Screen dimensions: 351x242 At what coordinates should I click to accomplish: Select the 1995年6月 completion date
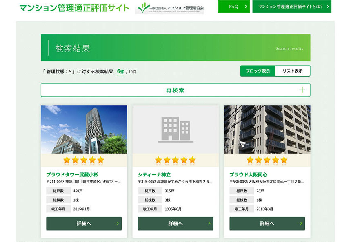pyautogui.click(x=173, y=209)
